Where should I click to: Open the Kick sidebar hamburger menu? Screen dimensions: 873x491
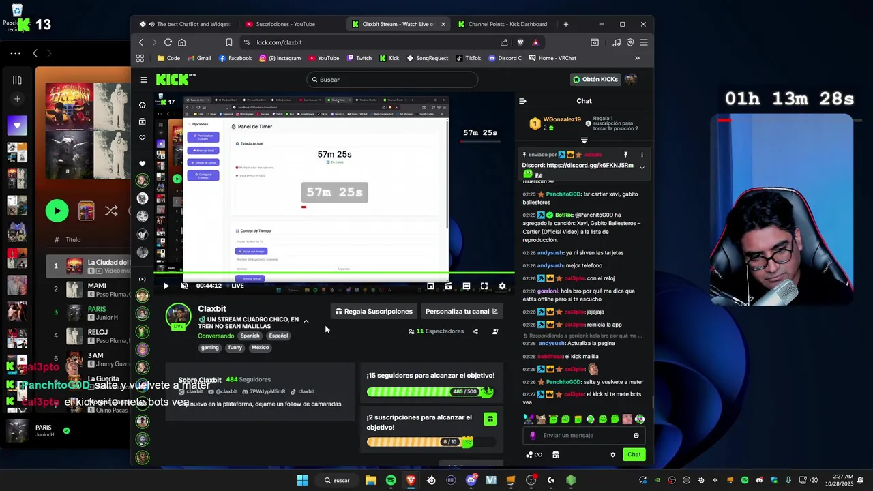pyautogui.click(x=144, y=80)
